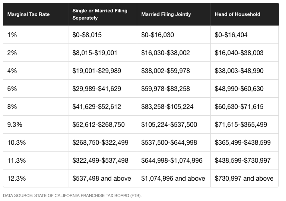Click the 12.3% tax rate cell

point(16,178)
